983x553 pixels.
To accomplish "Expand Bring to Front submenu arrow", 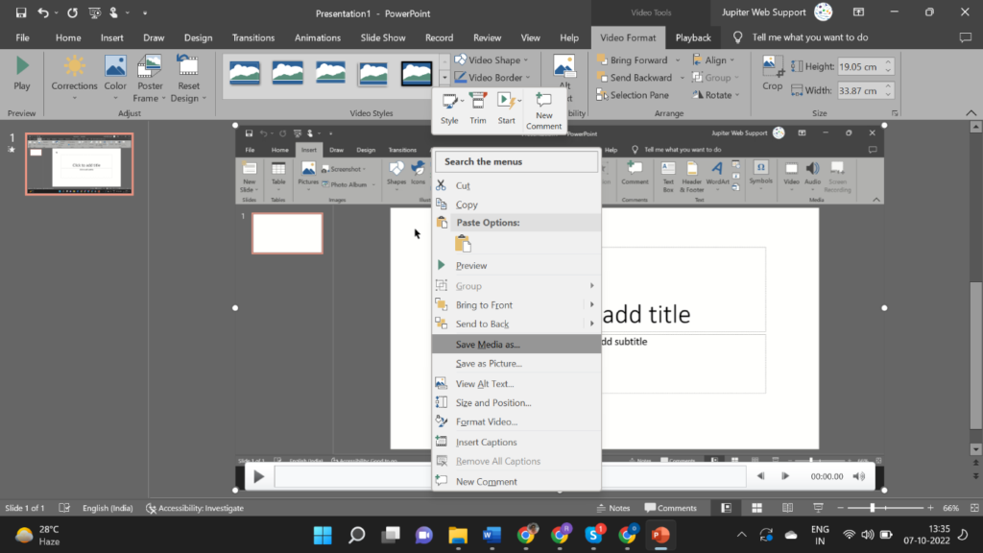I will click(591, 304).
